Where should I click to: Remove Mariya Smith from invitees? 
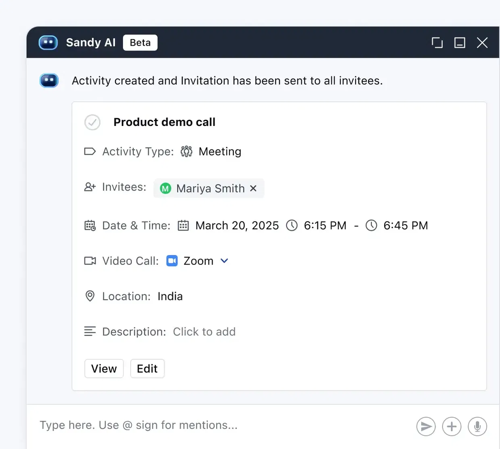[x=253, y=188]
